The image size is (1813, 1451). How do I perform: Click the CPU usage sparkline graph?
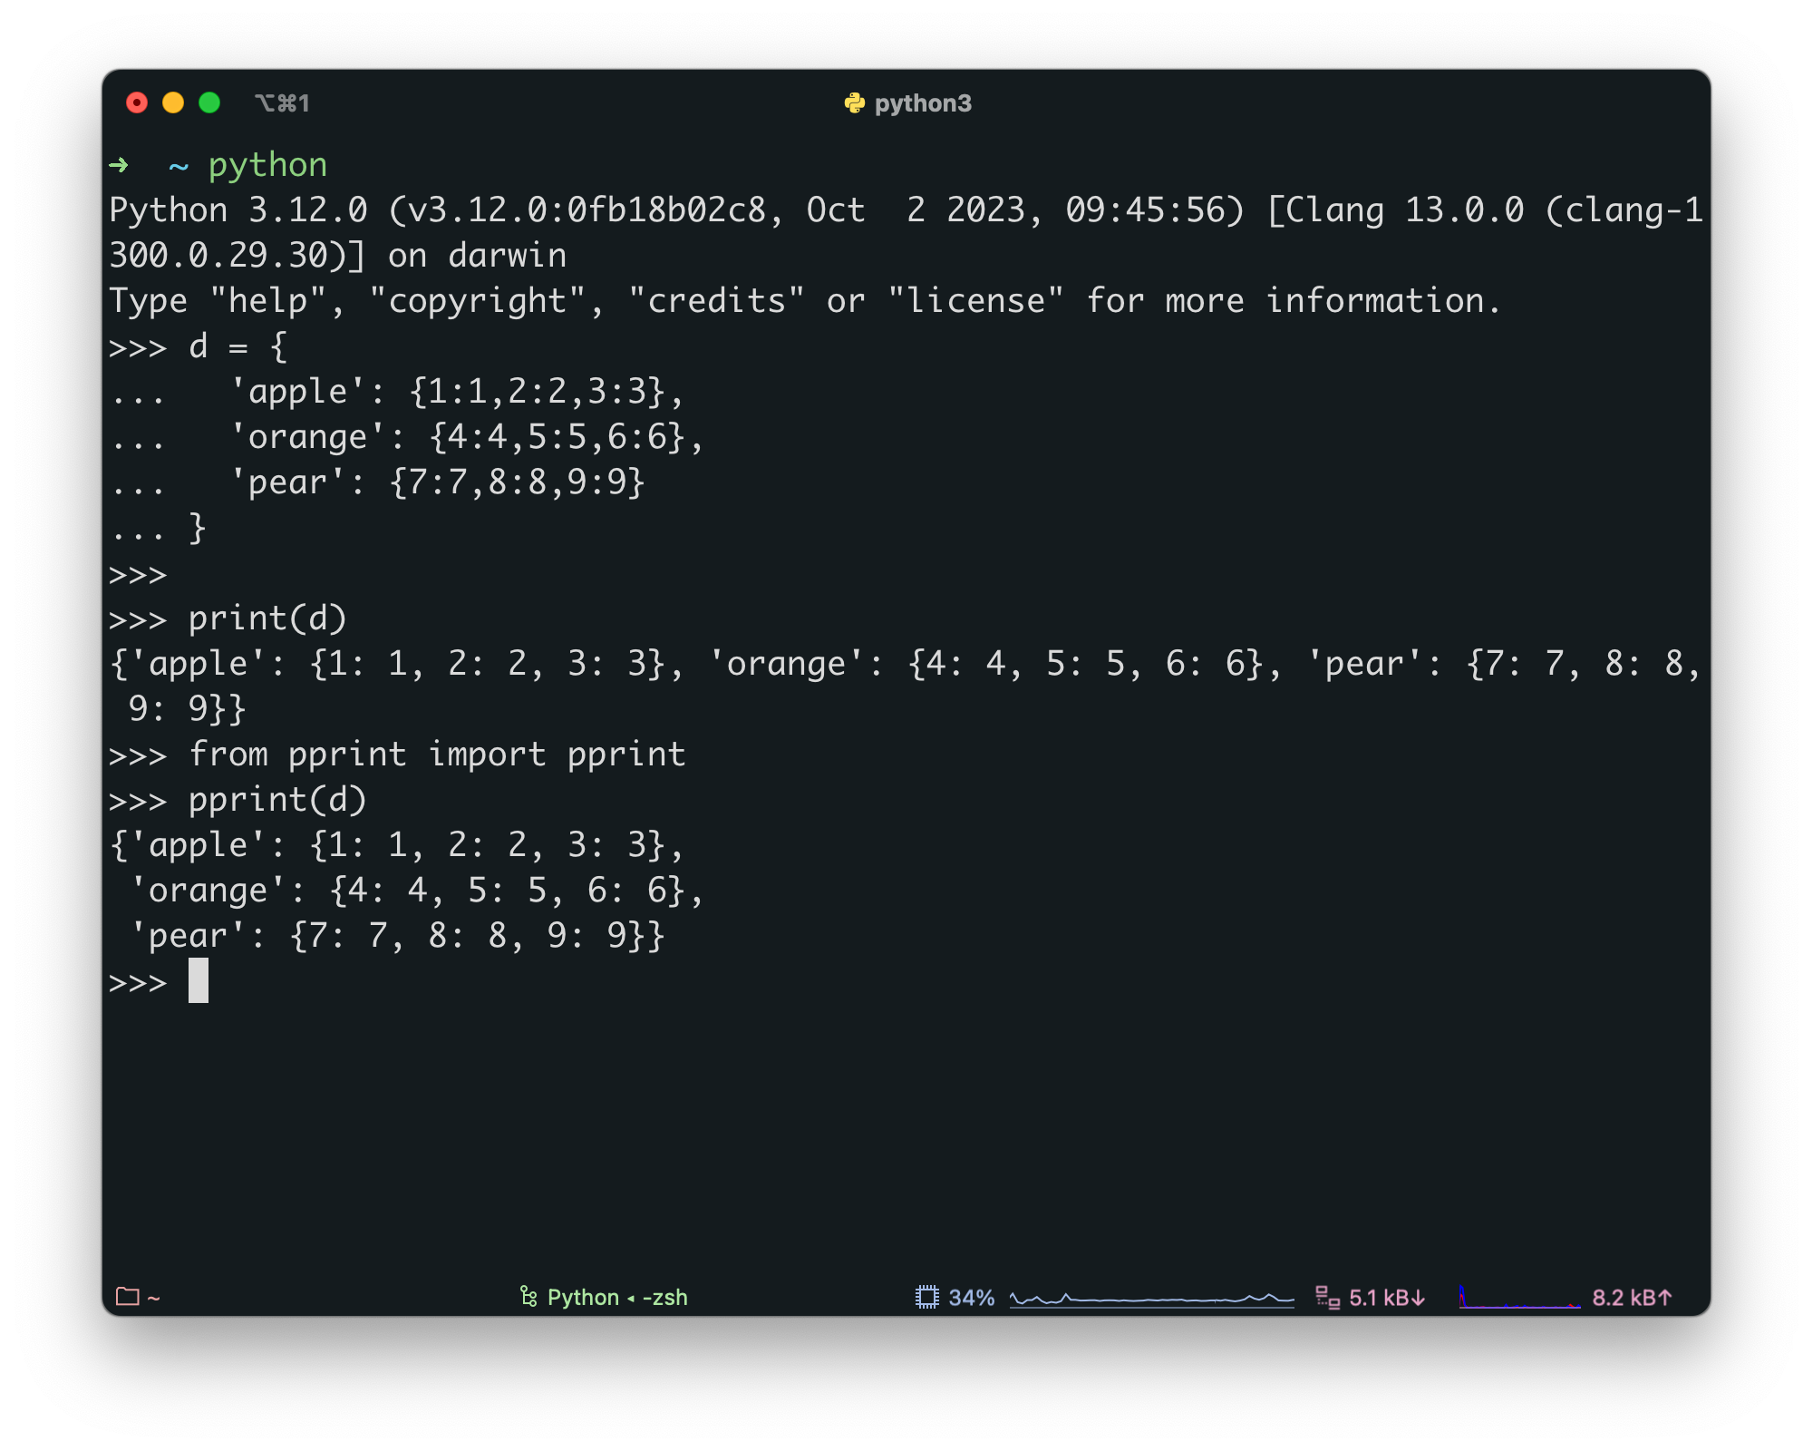coord(1151,1299)
